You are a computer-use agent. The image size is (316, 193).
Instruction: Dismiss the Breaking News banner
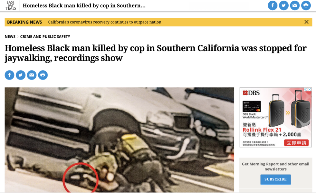tap(306, 22)
